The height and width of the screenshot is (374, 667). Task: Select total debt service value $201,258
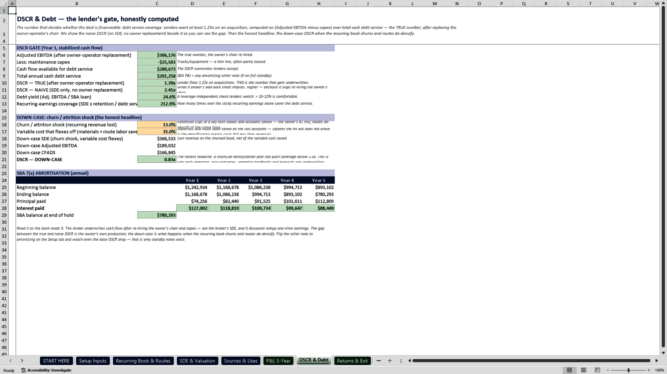pos(157,76)
